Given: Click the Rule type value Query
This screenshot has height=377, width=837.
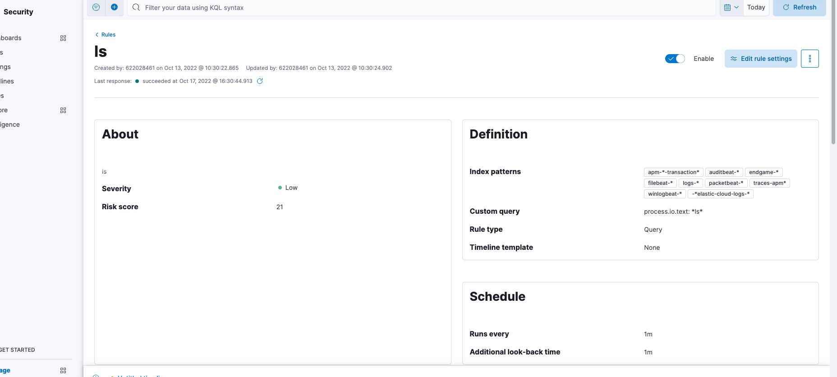Looking at the screenshot, I should tap(653, 230).
